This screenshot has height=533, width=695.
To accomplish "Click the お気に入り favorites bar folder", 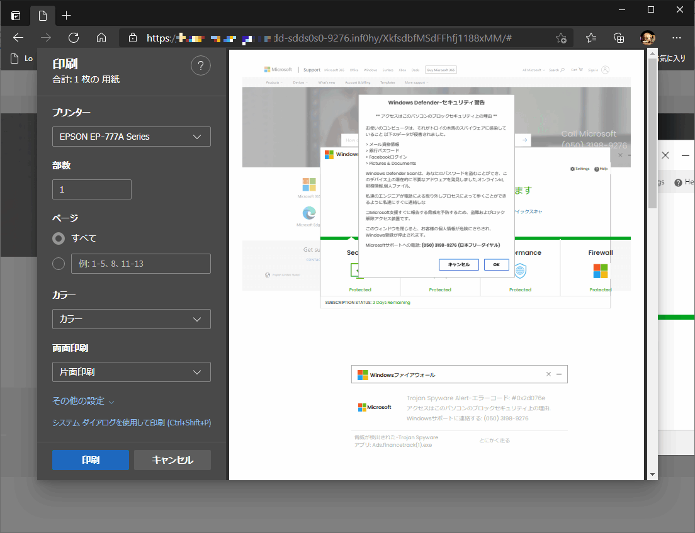I will tap(672, 58).
